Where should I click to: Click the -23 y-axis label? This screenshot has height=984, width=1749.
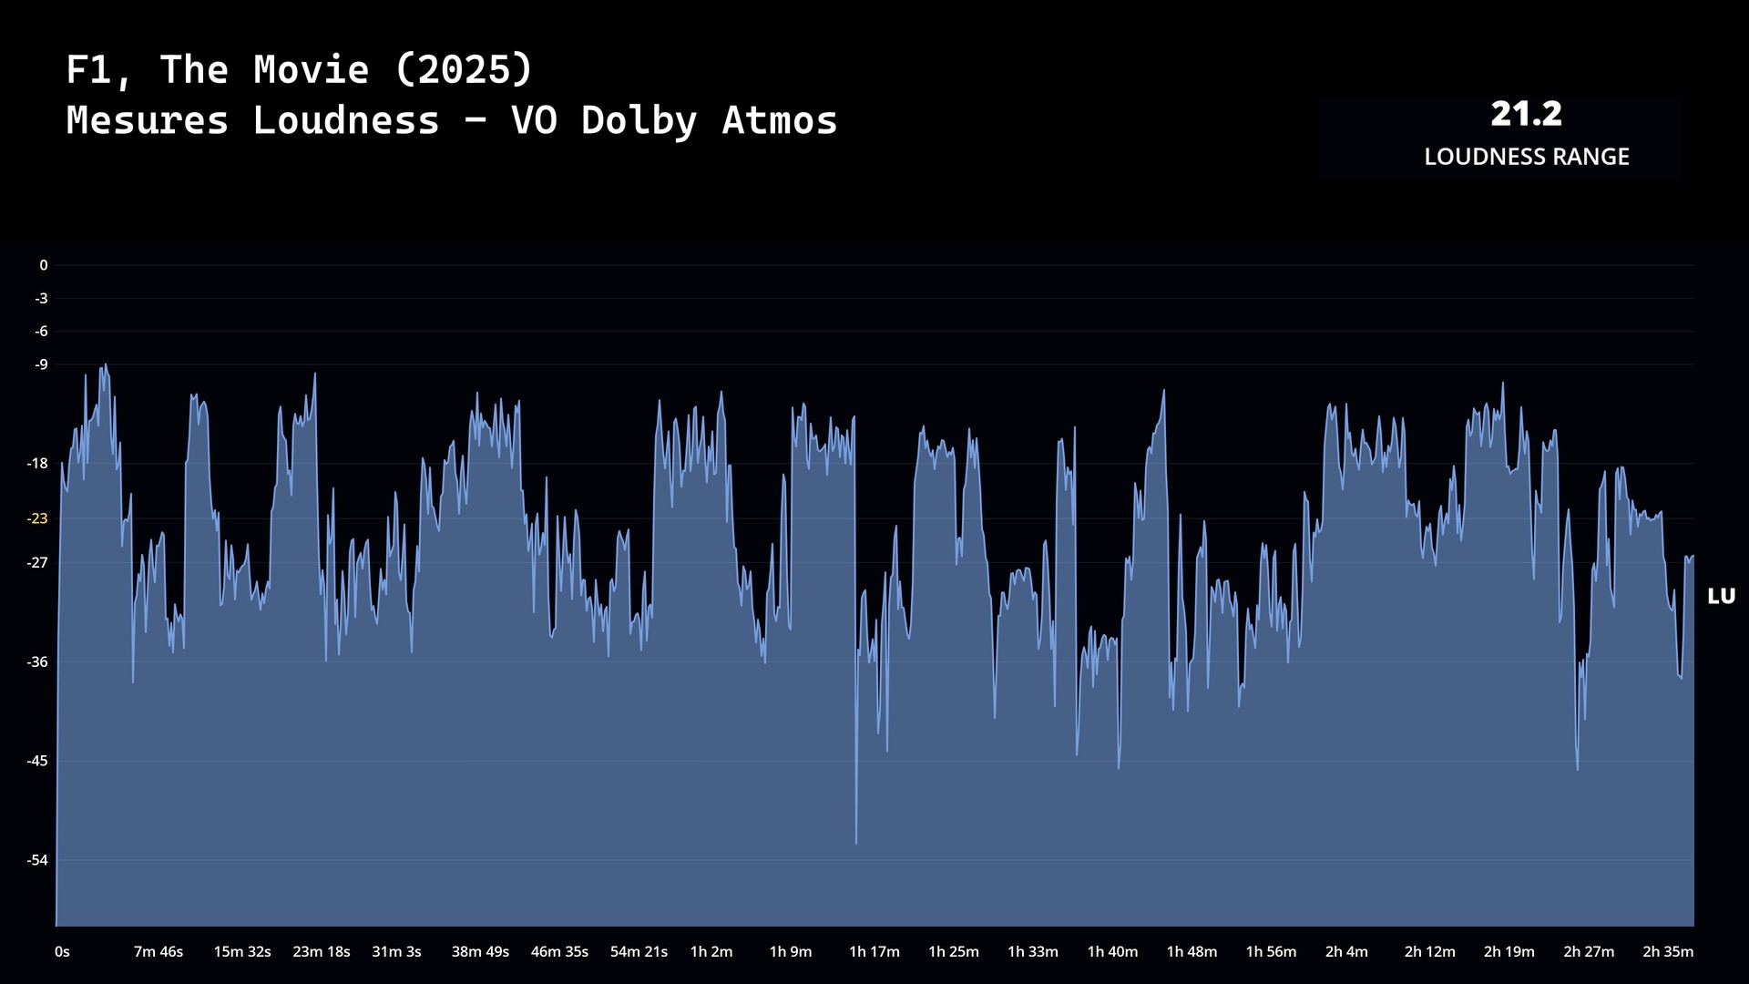37,518
